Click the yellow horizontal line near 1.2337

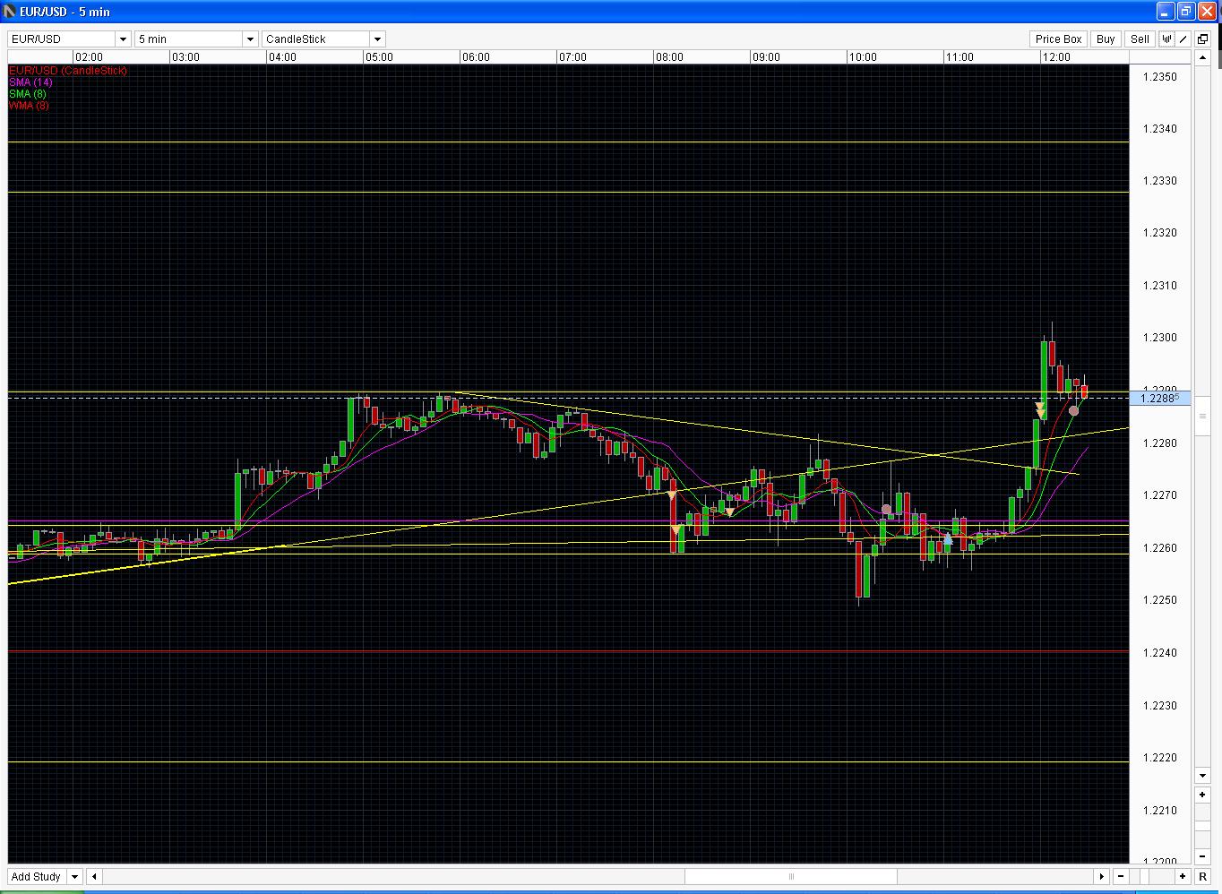[x=568, y=142]
